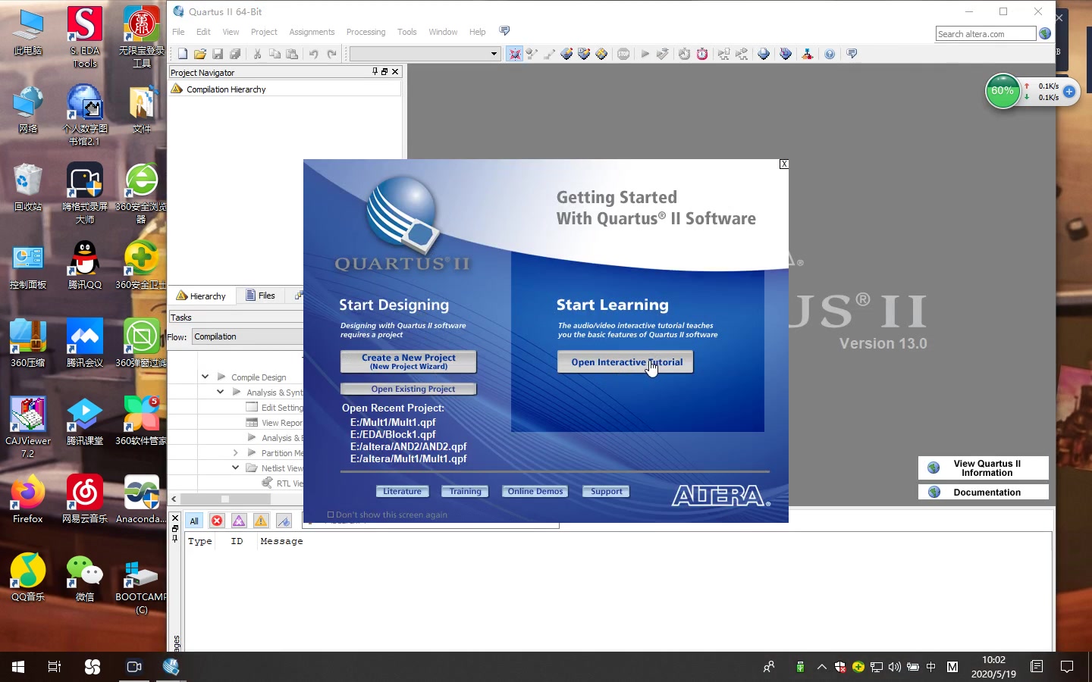Click the blue Help question icon

pos(830,54)
